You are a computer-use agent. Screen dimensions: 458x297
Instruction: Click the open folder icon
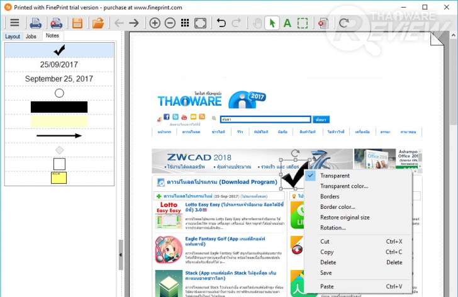click(98, 23)
